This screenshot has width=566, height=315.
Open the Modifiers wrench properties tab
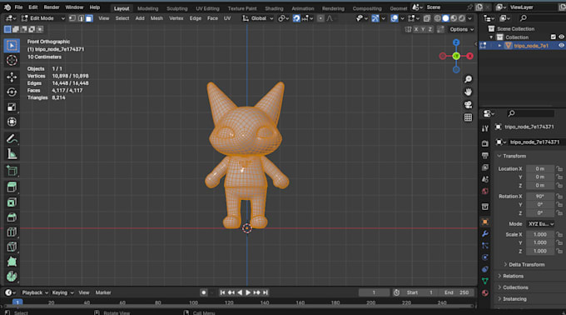click(x=484, y=233)
